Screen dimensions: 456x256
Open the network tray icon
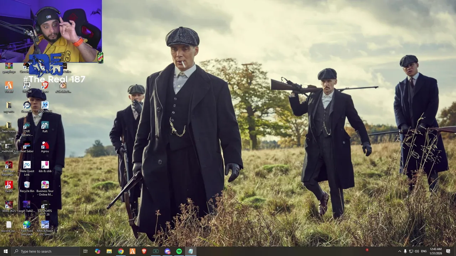411,251
